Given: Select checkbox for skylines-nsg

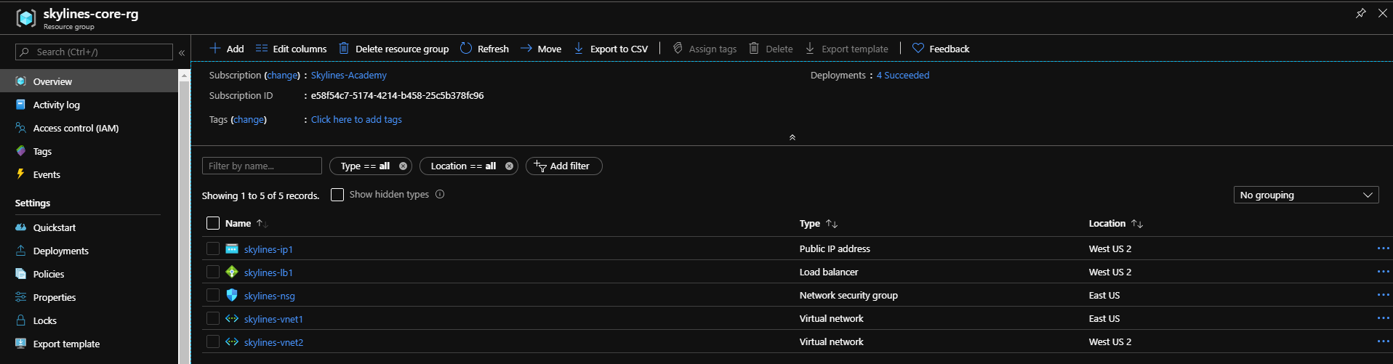Looking at the screenshot, I should [213, 295].
